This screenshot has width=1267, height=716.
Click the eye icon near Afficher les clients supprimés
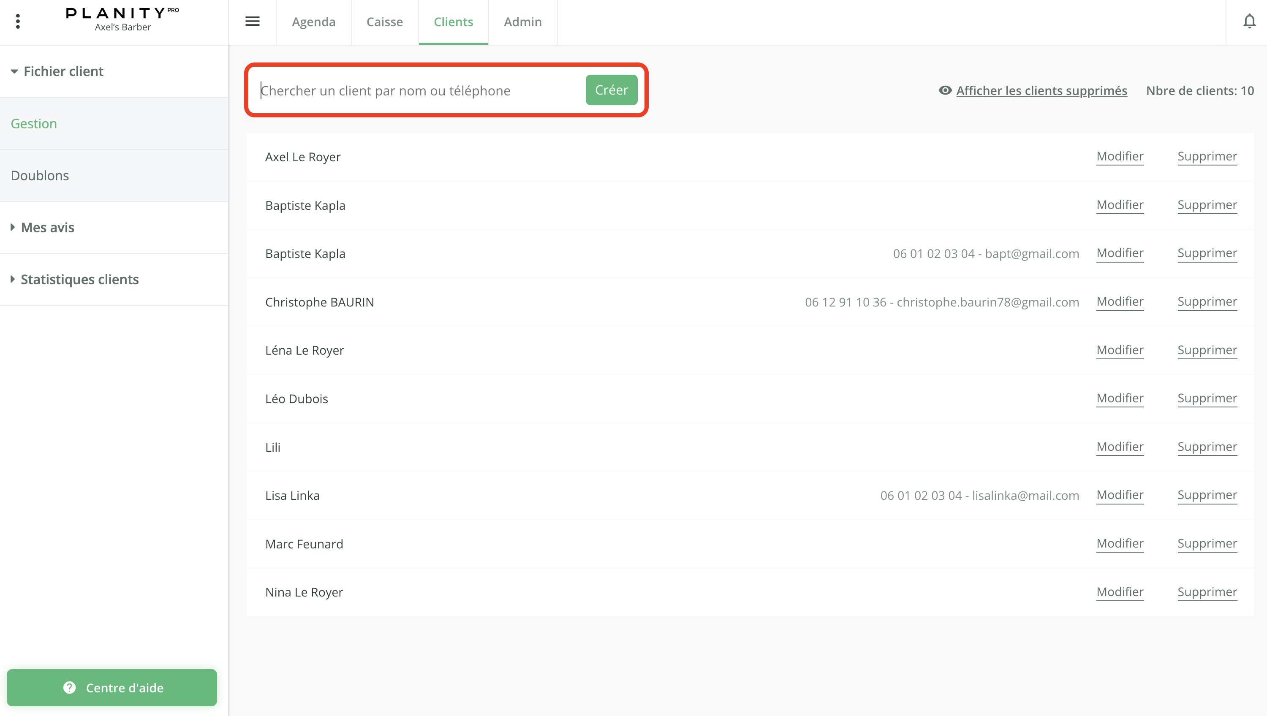pyautogui.click(x=945, y=90)
